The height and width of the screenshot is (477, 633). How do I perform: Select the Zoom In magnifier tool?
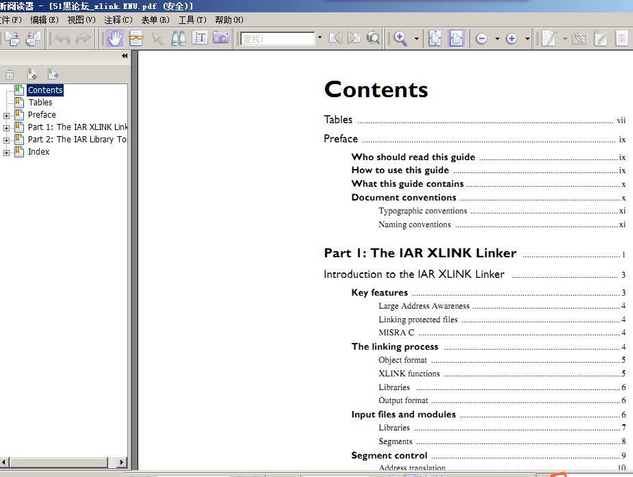pos(400,38)
